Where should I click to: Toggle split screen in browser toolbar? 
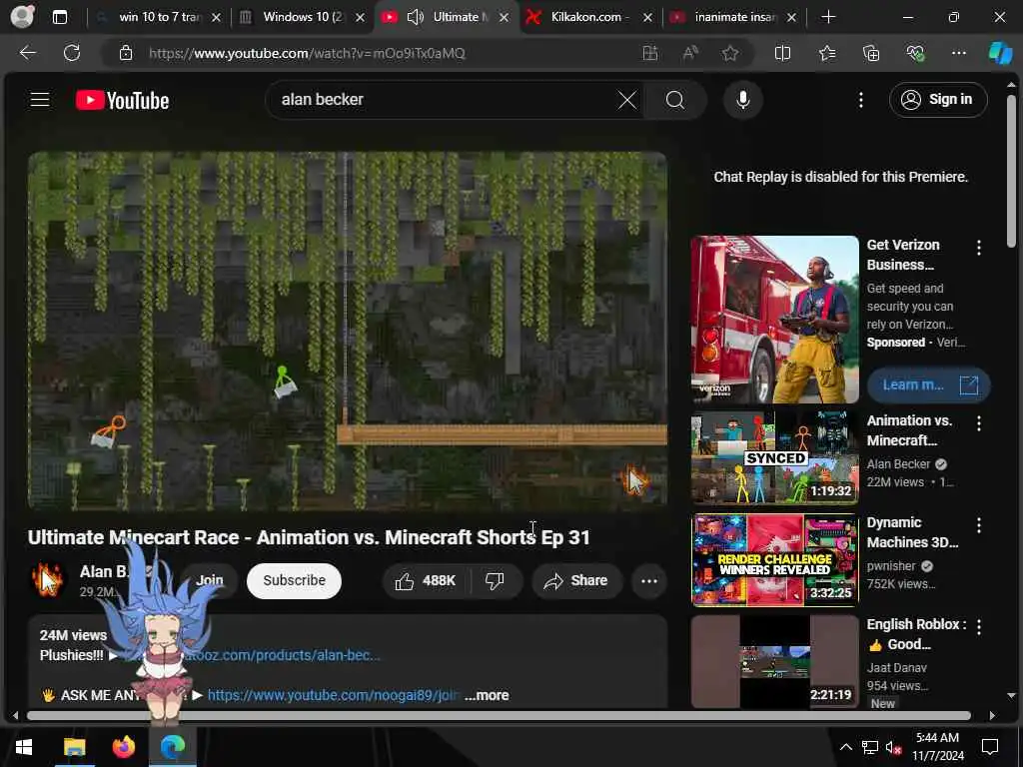[x=782, y=53]
